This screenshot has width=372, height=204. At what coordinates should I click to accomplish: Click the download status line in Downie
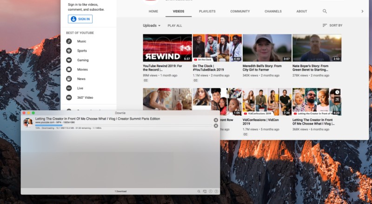68,128
